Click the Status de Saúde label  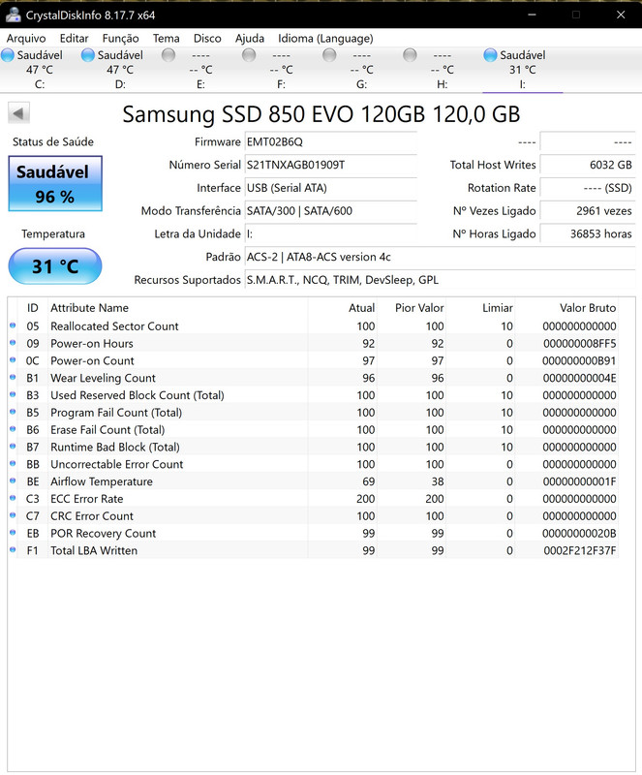click(x=53, y=141)
